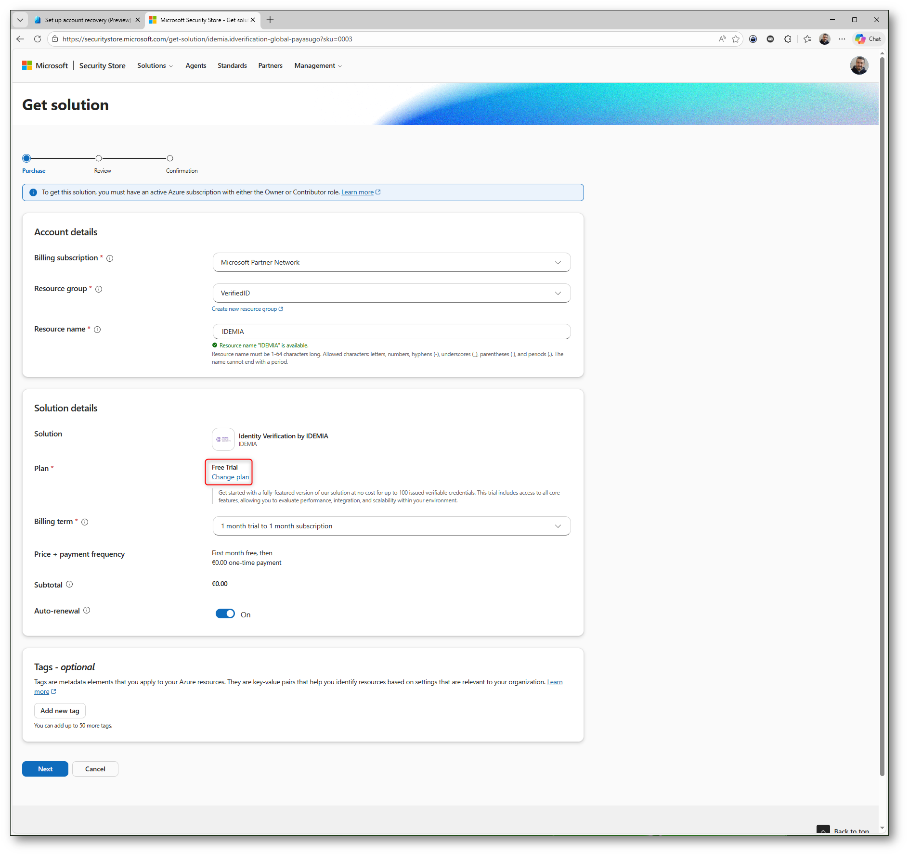Add page to favorites with star icon
909x856 pixels.
(736, 39)
